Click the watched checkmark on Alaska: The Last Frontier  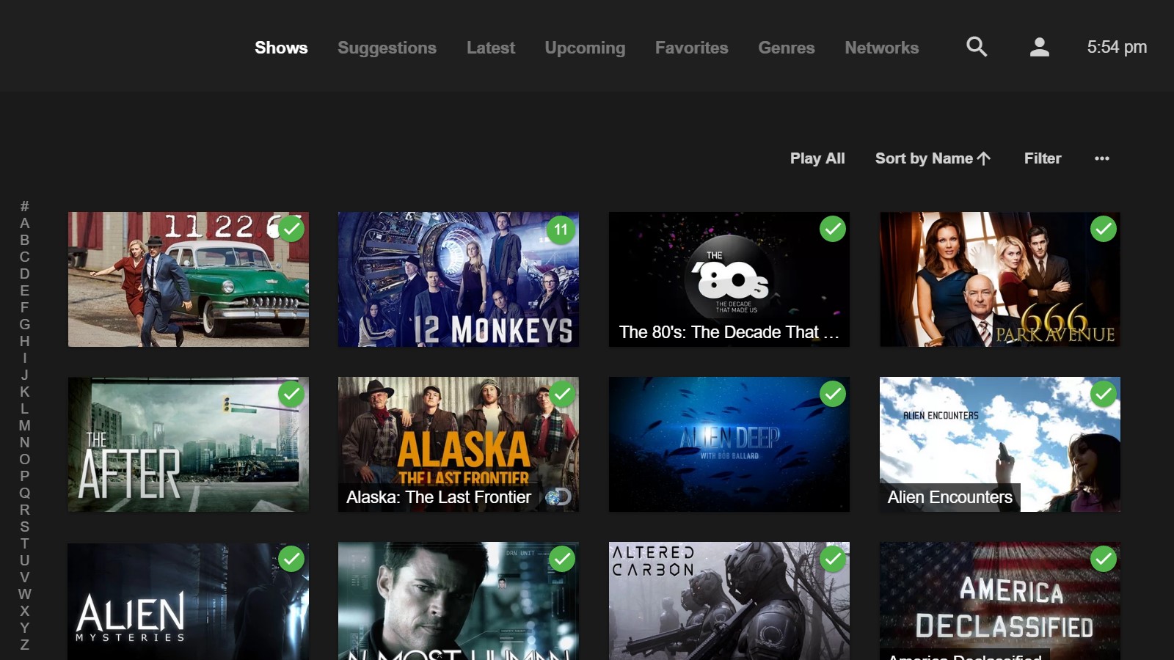point(562,394)
